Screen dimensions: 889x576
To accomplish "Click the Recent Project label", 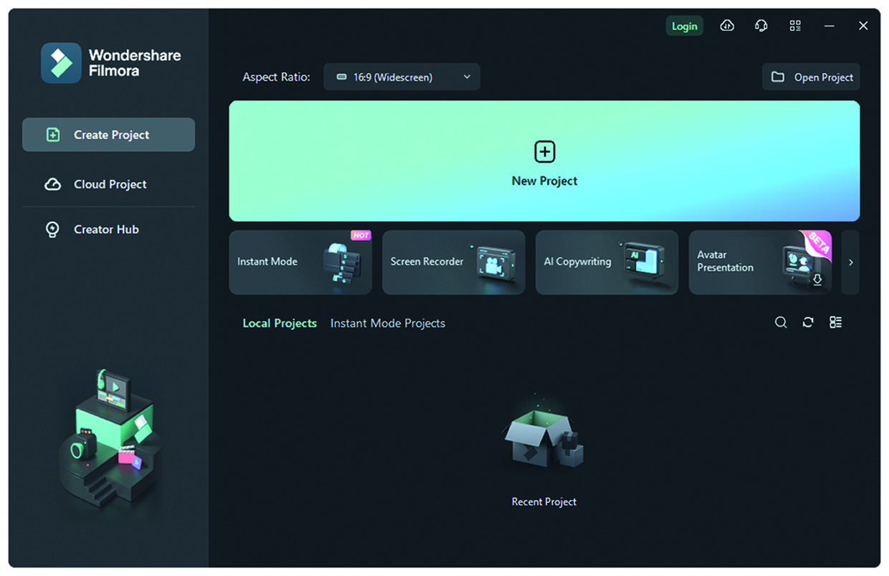I will click(x=544, y=502).
